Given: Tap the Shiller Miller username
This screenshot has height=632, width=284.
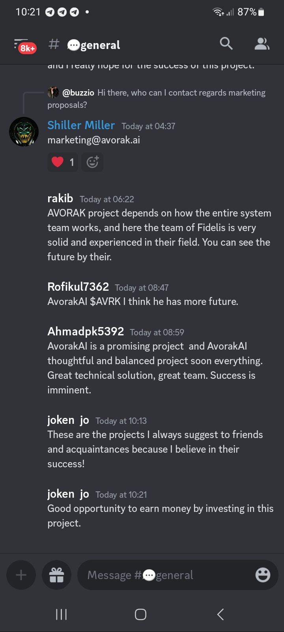Looking at the screenshot, I should coord(81,125).
